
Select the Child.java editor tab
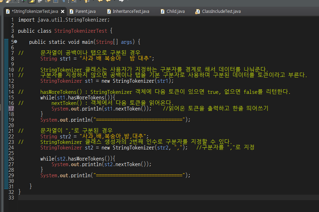(175, 11)
